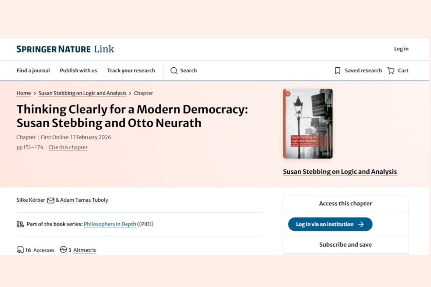Open the Find a journal menu

(33, 71)
